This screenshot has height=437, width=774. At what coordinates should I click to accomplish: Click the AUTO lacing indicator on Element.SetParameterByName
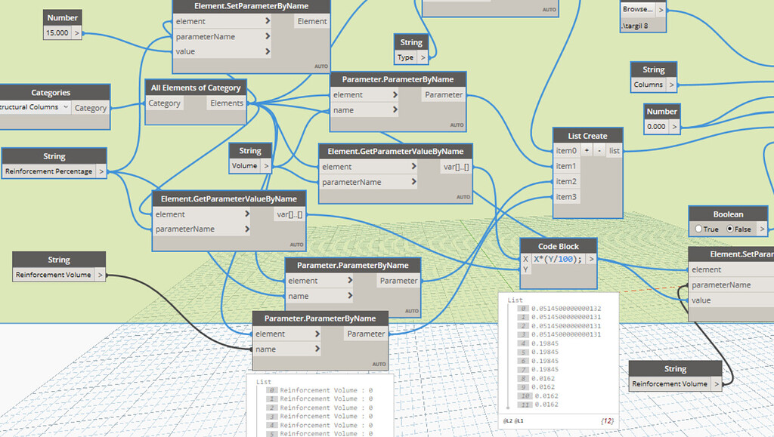[320, 66]
